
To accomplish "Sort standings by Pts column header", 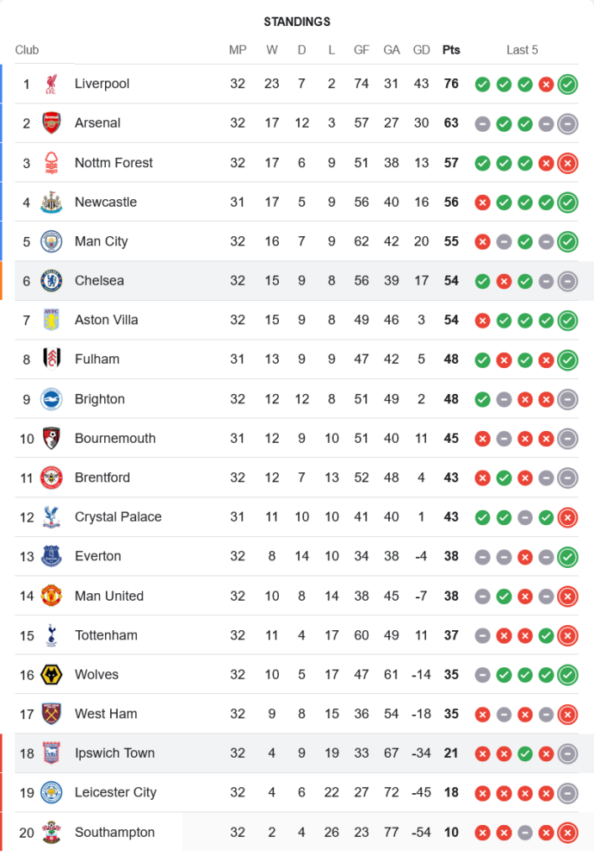I will 451,50.
